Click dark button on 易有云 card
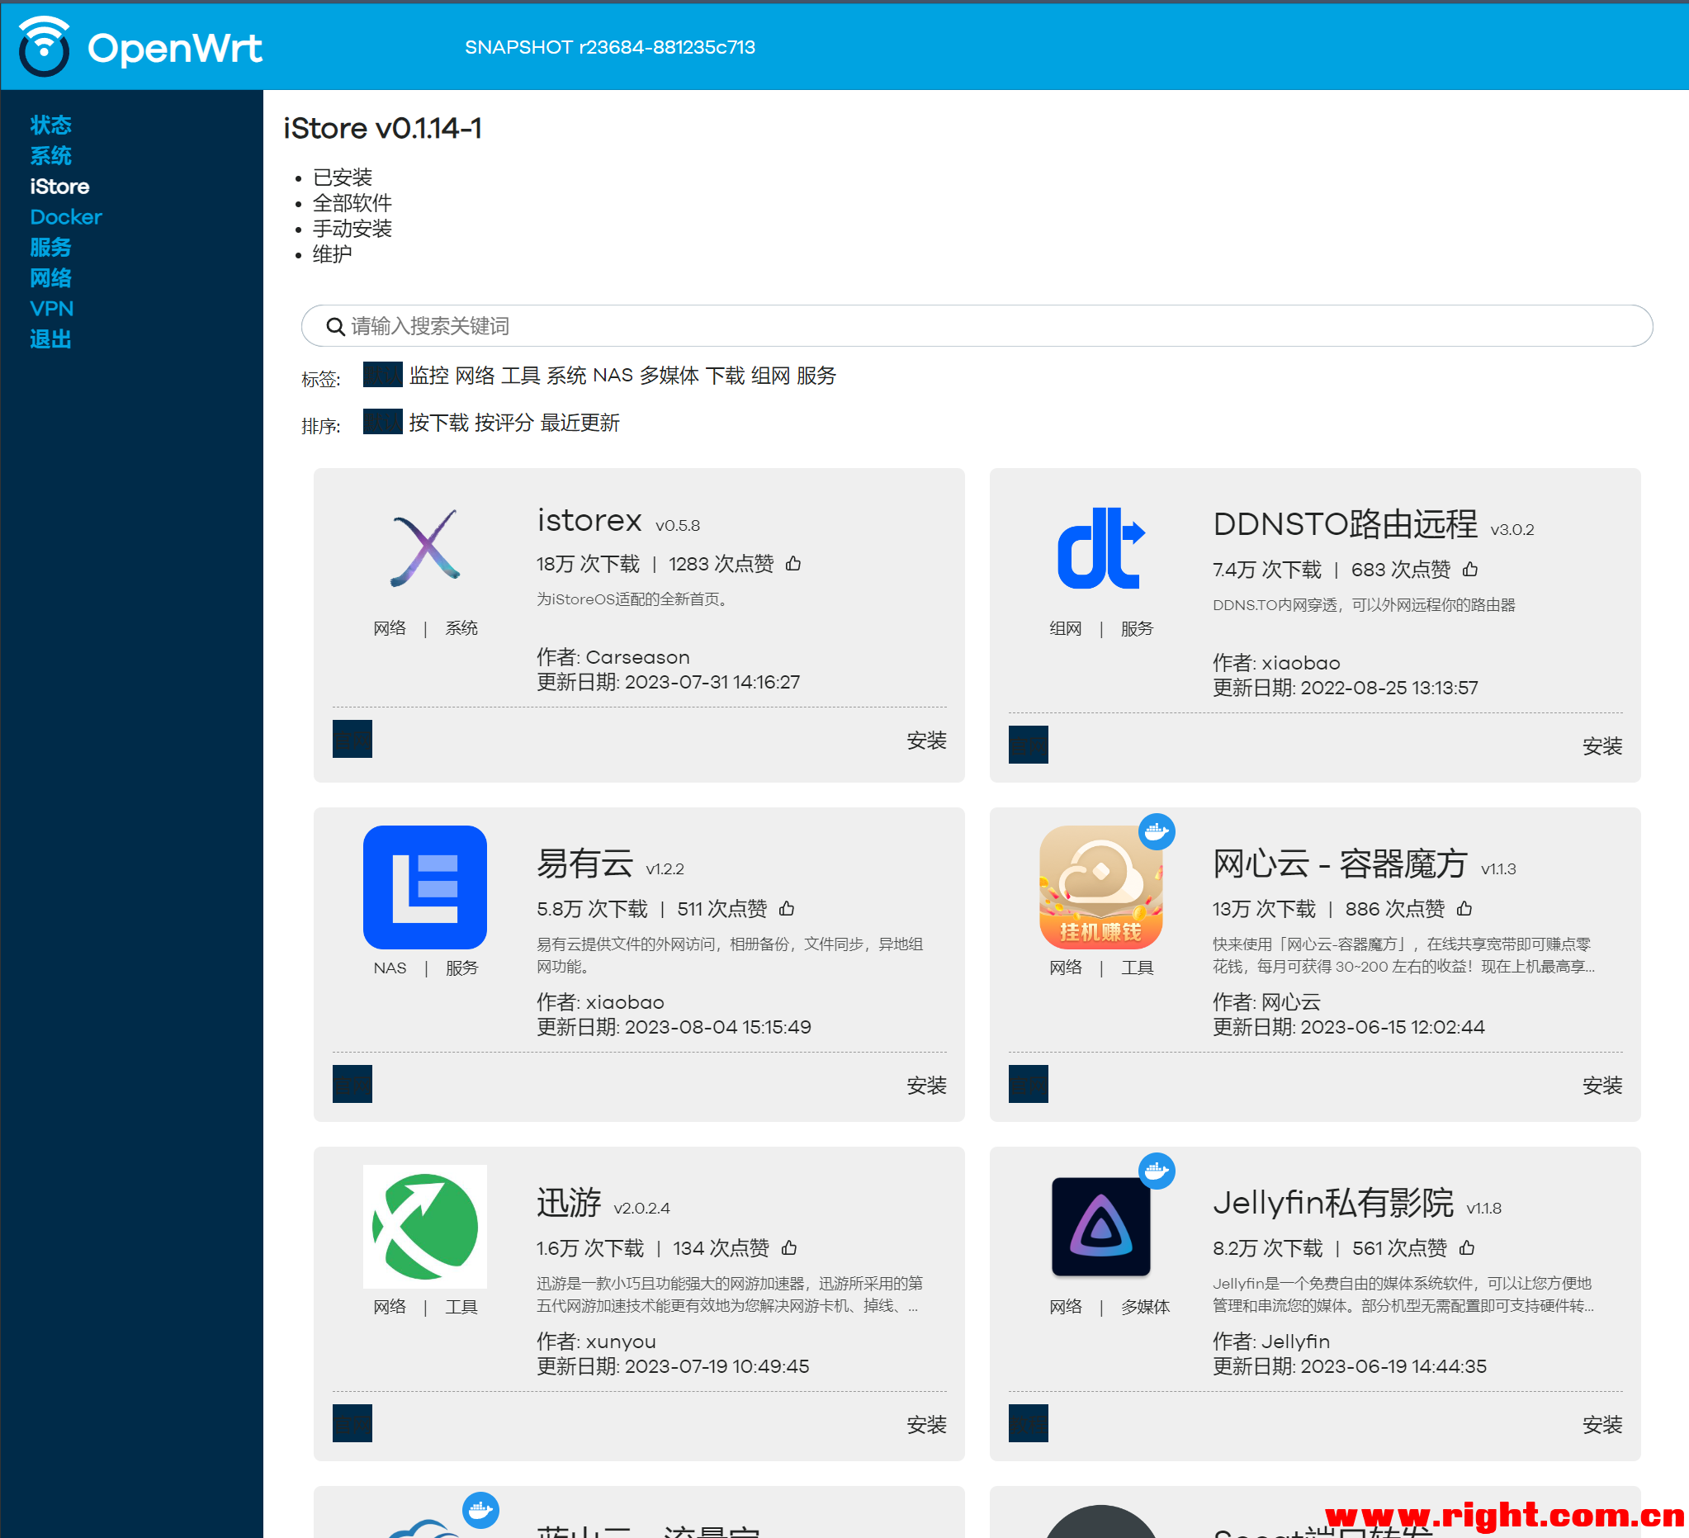The image size is (1689, 1538). click(352, 1084)
